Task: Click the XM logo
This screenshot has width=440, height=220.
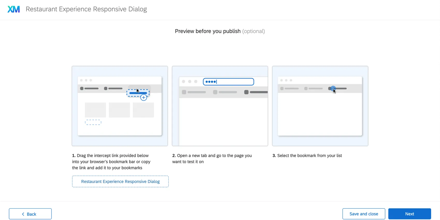Action: (x=14, y=9)
